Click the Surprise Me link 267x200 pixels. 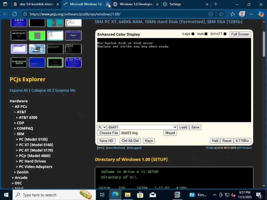tap(65, 90)
